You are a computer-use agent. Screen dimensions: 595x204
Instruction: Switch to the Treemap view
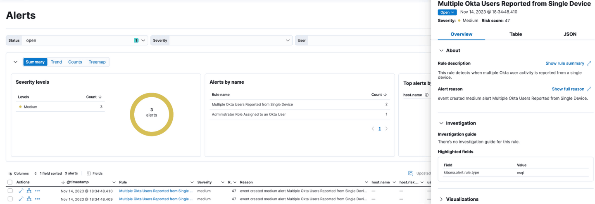coord(97,62)
